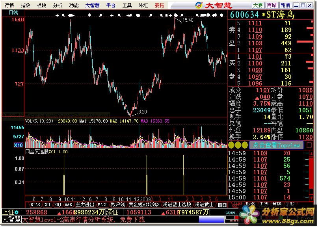
Task: Switch to the CCI indicator tab
Action: 47,205
